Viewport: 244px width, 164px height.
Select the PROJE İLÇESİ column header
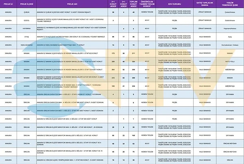coord(26,4)
